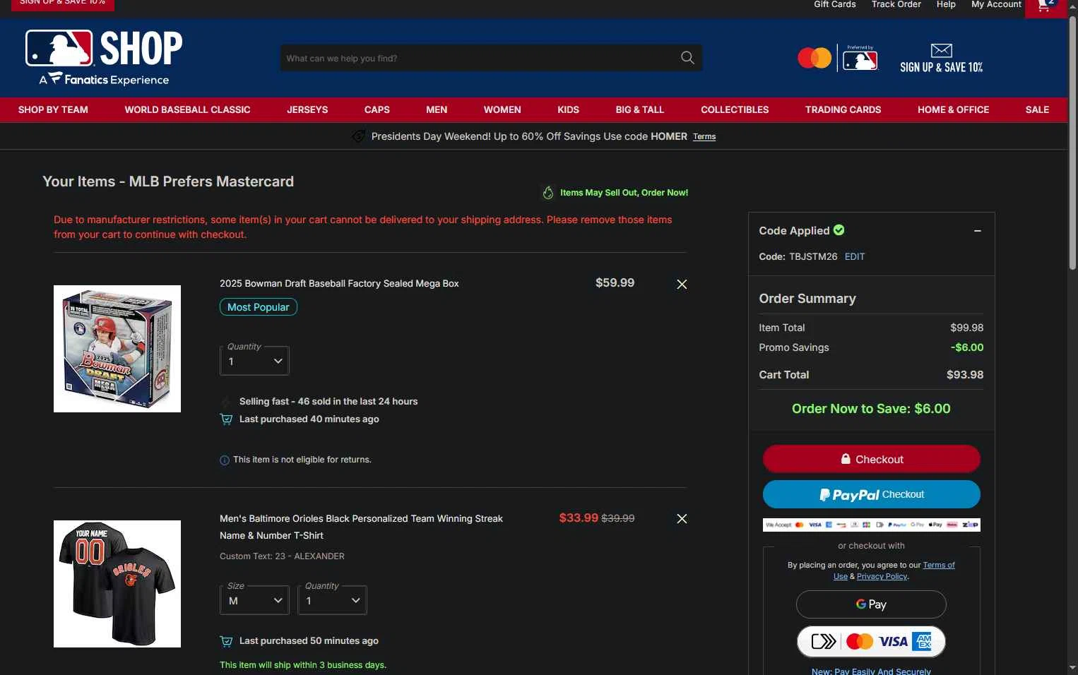Open the shopping cart icon
Screen dimensions: 1078x675
tap(1045, 6)
